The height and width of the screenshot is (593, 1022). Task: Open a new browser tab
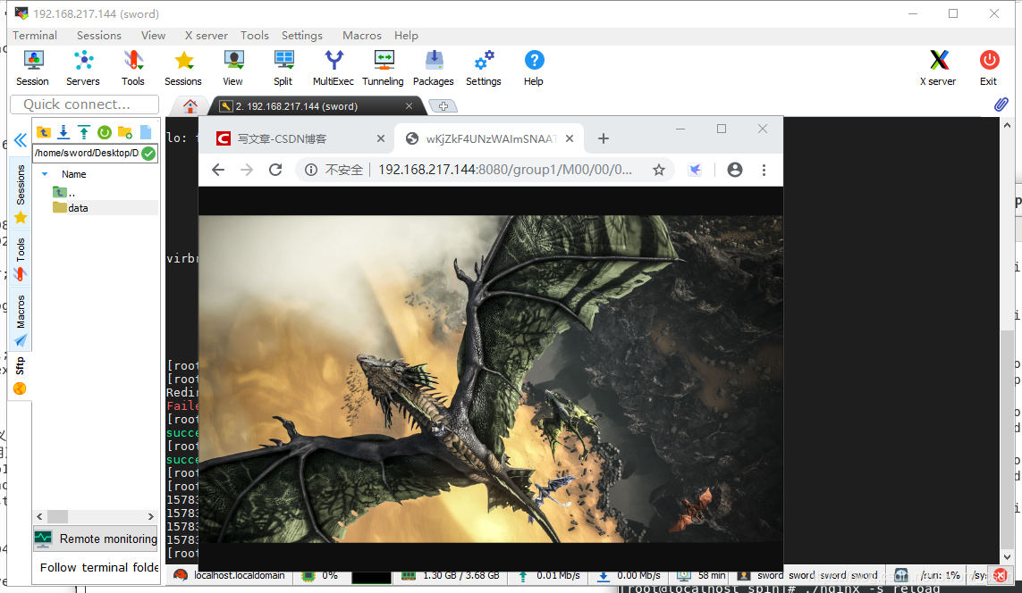[x=604, y=138]
